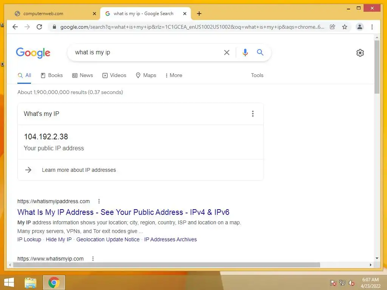The height and width of the screenshot is (290, 387).
Task: Click the browser forward arrow
Action: click(27, 27)
